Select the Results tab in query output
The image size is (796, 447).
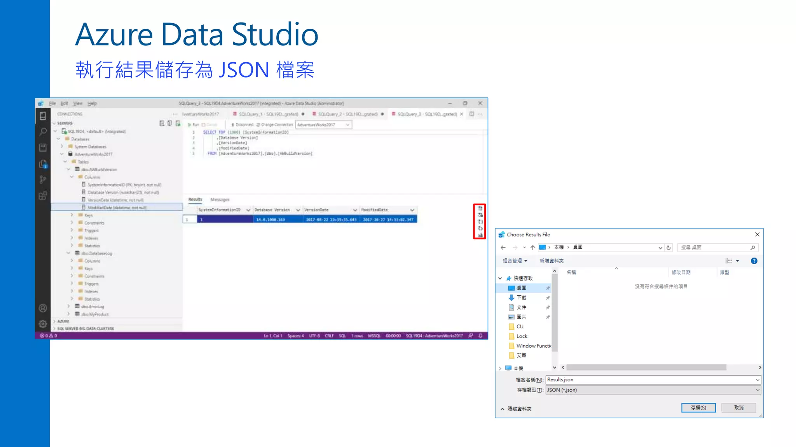coord(195,199)
